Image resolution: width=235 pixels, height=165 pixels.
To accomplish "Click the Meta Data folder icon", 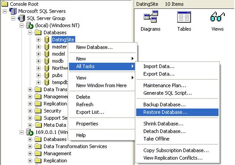I will point(38,125).
